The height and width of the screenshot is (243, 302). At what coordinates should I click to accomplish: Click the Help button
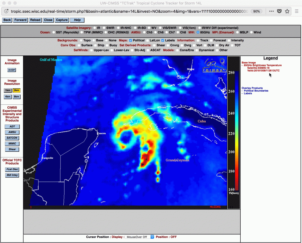77,20
